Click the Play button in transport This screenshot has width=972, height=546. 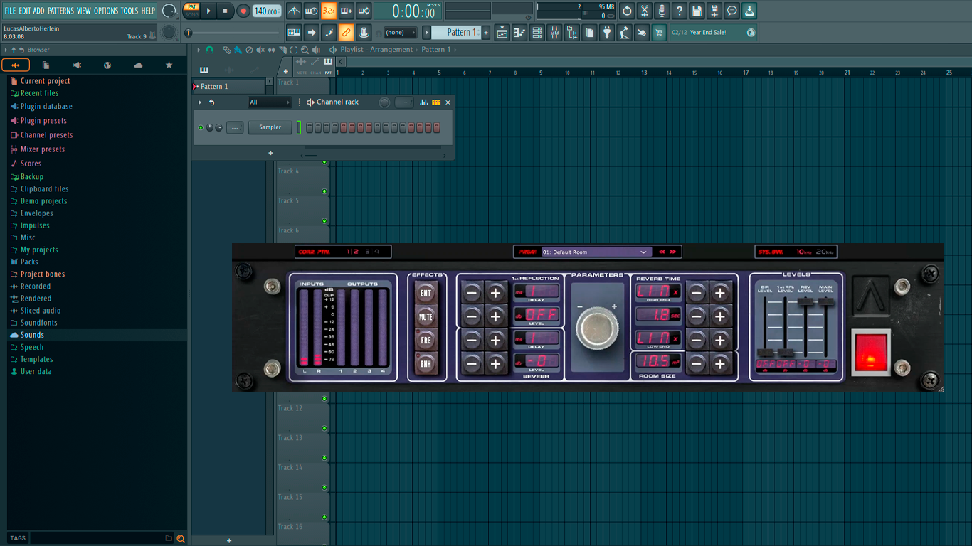pos(208,11)
